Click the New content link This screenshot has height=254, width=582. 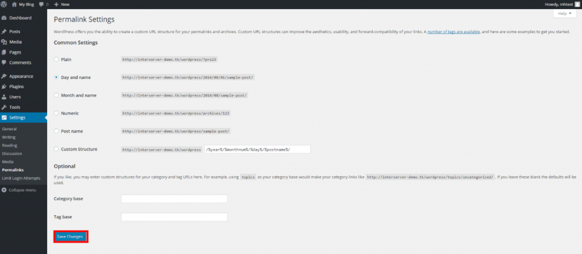click(x=65, y=5)
